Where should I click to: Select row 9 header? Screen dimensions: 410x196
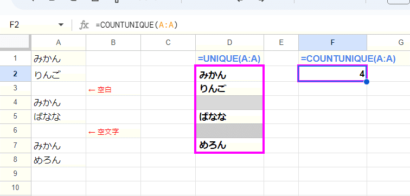click(16, 174)
